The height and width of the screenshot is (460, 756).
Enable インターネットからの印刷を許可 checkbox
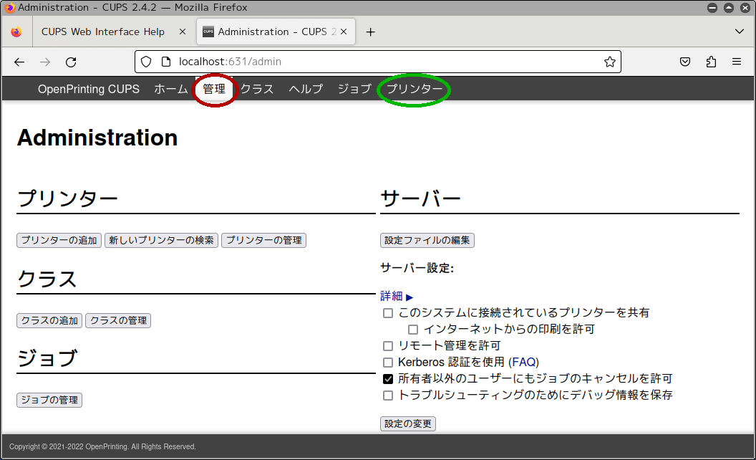pyautogui.click(x=413, y=330)
